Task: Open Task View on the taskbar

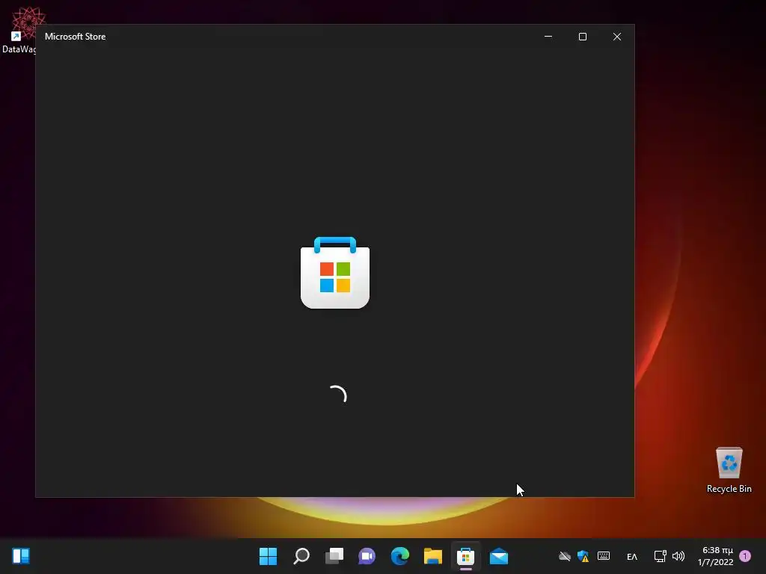Action: pyautogui.click(x=334, y=556)
